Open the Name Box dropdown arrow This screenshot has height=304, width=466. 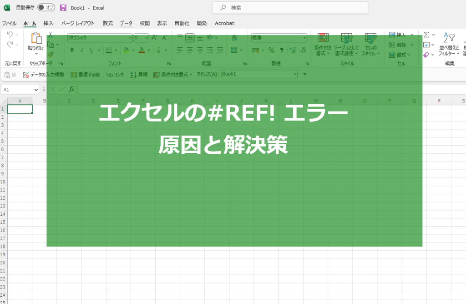tap(36, 90)
